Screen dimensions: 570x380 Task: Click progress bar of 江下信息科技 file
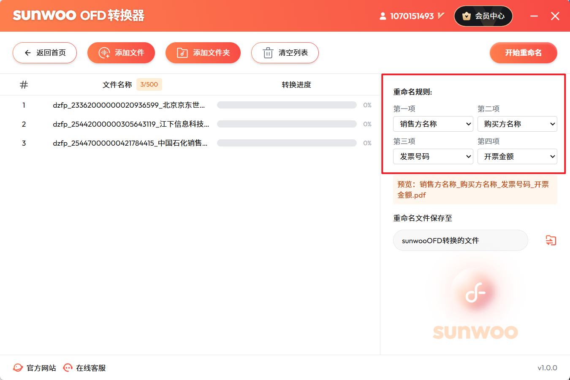pyautogui.click(x=287, y=124)
